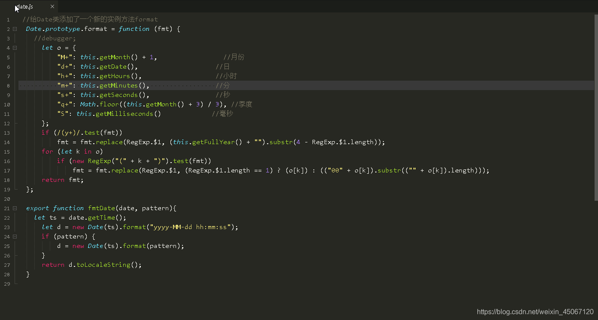
Task: Click the //季度 comment
Action: coord(241,105)
